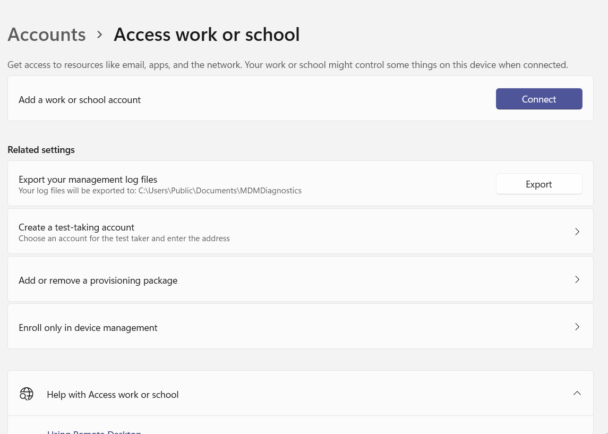Expand Create a test-taking account options

(300, 231)
